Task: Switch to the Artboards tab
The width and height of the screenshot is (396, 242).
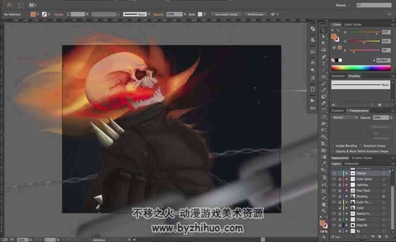Action: 352,164
